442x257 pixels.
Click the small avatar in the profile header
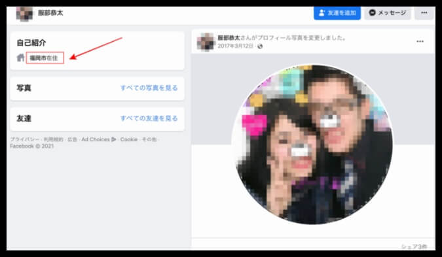point(24,14)
